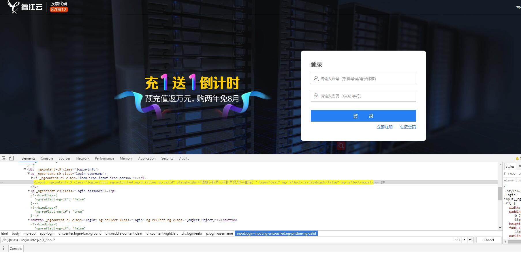Select body in the breadcrumb bar

coord(16,233)
